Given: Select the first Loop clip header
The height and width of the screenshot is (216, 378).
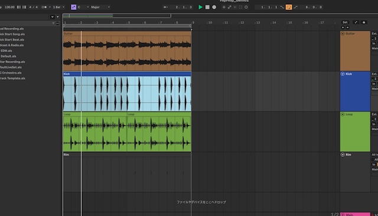Looking at the screenshot, I should pos(95,114).
